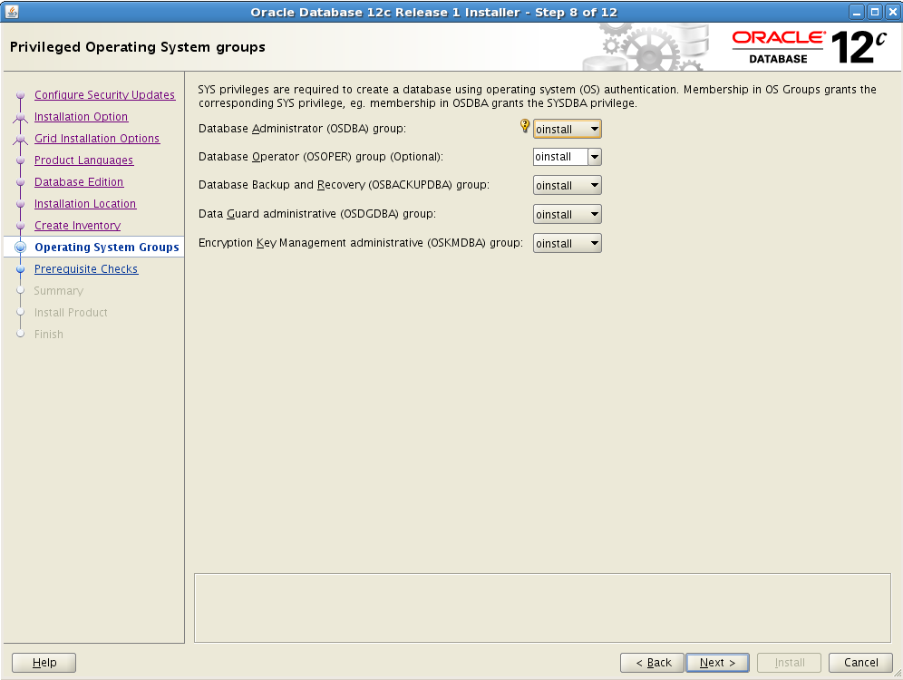Click the Operating System Groups step bullet

pyautogui.click(x=21, y=247)
